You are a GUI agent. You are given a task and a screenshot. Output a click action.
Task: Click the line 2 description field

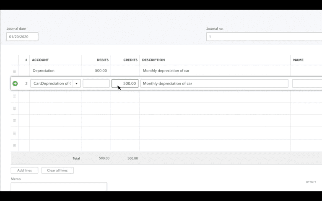click(214, 83)
